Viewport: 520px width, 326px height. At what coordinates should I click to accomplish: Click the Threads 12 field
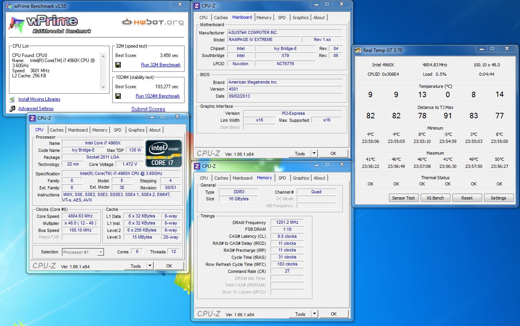(x=174, y=252)
